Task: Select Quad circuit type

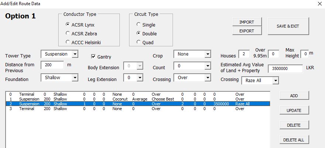Action: coord(139,42)
